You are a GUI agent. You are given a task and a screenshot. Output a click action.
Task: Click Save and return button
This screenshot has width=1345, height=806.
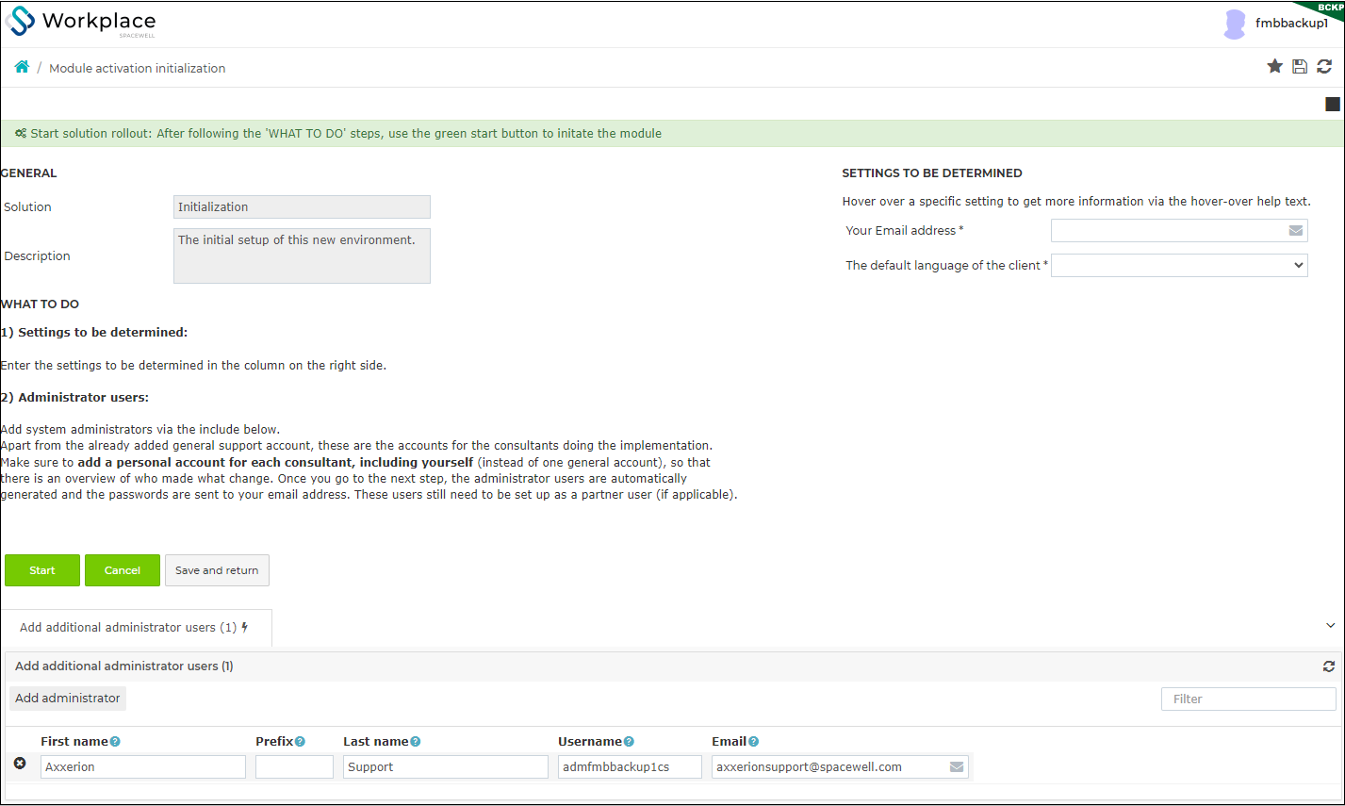[217, 570]
